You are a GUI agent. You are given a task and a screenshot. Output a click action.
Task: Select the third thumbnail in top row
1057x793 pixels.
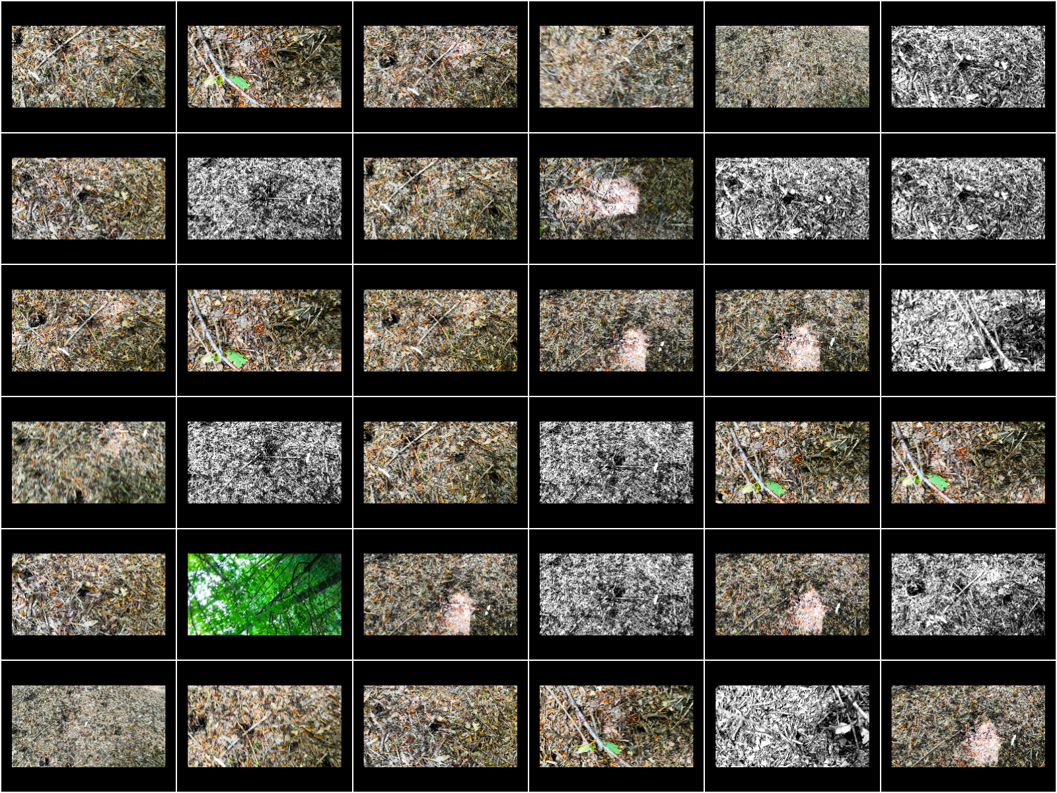coord(440,67)
